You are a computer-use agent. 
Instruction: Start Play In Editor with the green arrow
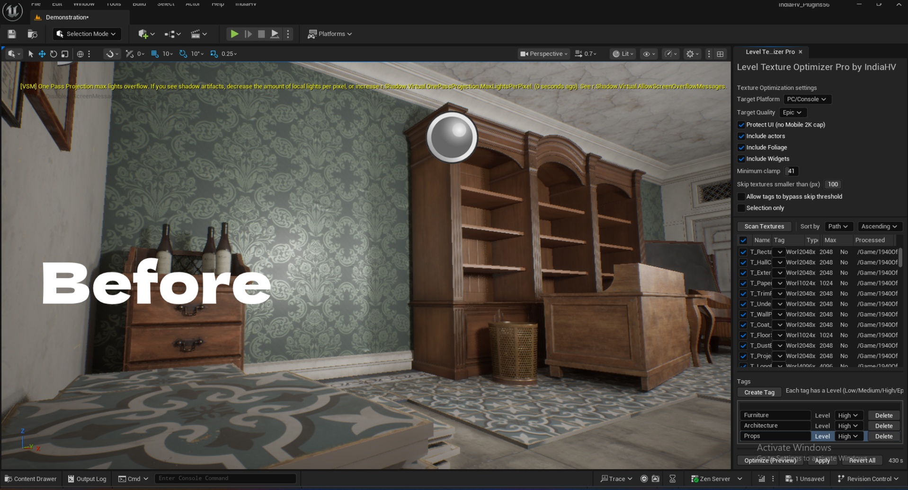click(234, 34)
